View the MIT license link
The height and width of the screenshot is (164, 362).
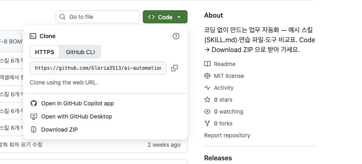(229, 76)
